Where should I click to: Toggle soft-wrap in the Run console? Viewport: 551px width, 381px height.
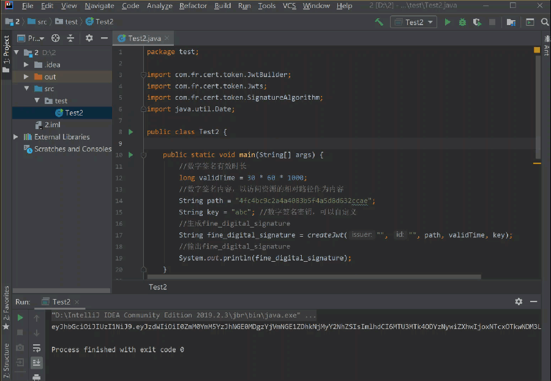point(37,348)
